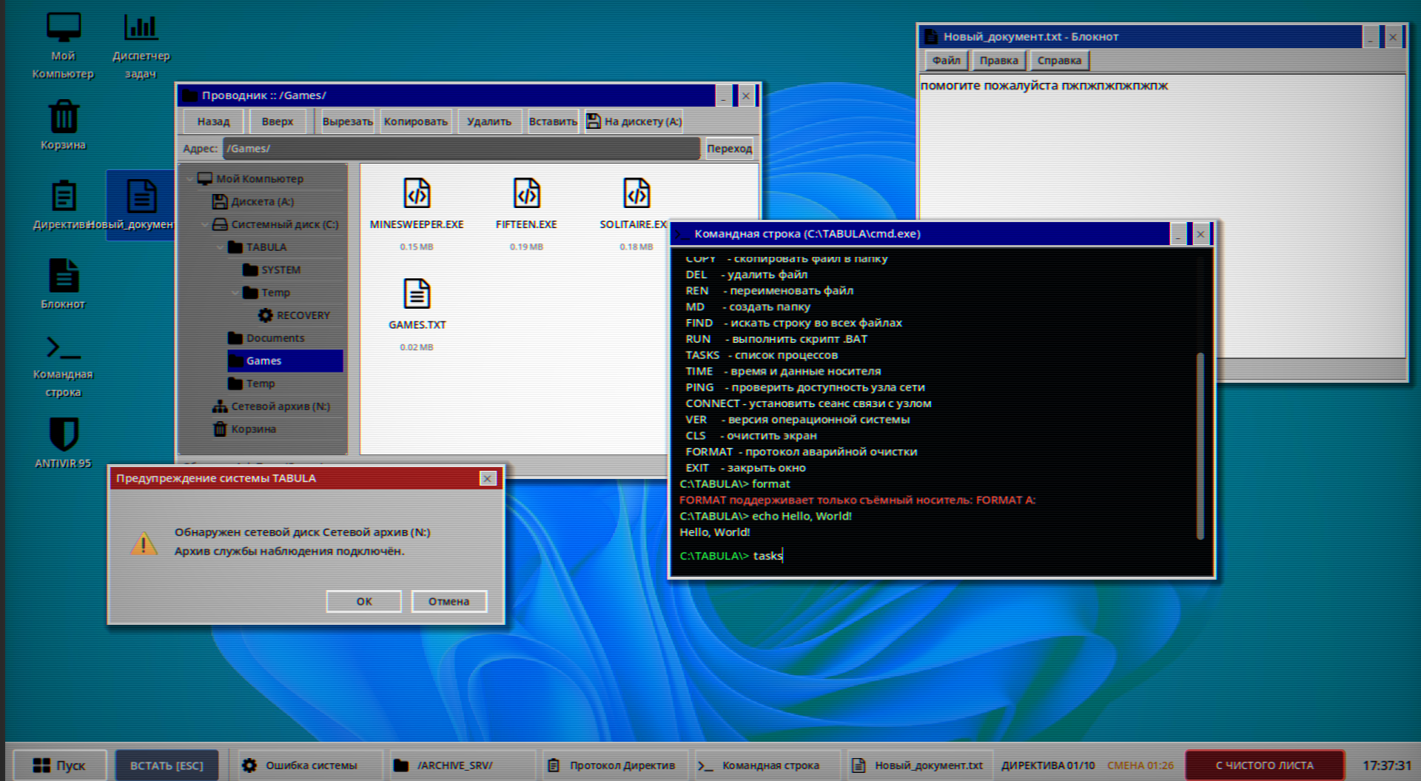Click Отмена in the warning dialog
1421x781 pixels.
(449, 601)
